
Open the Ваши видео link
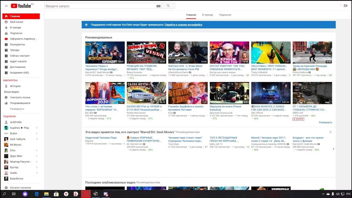(12, 92)
